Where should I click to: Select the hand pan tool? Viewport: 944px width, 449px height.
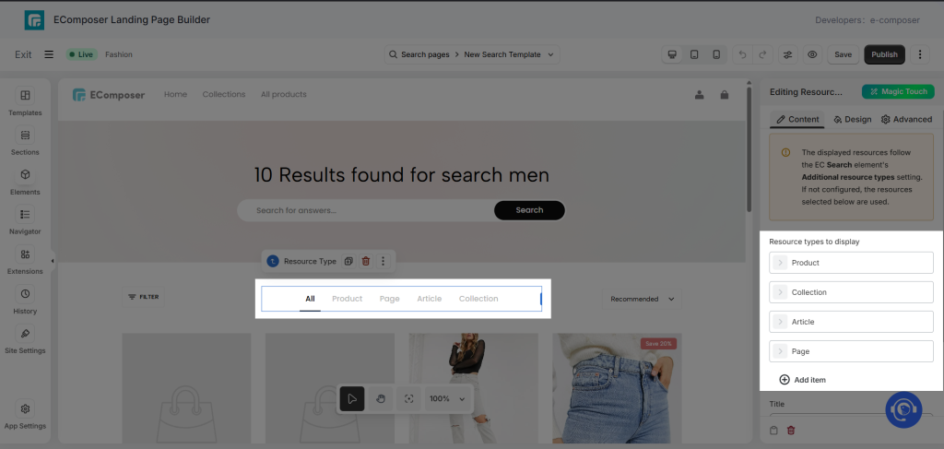click(x=381, y=398)
